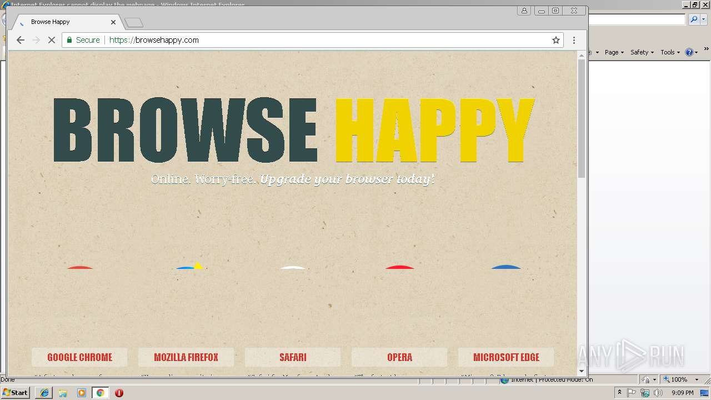
Task: Show hidden system tray icons
Action: [620, 393]
